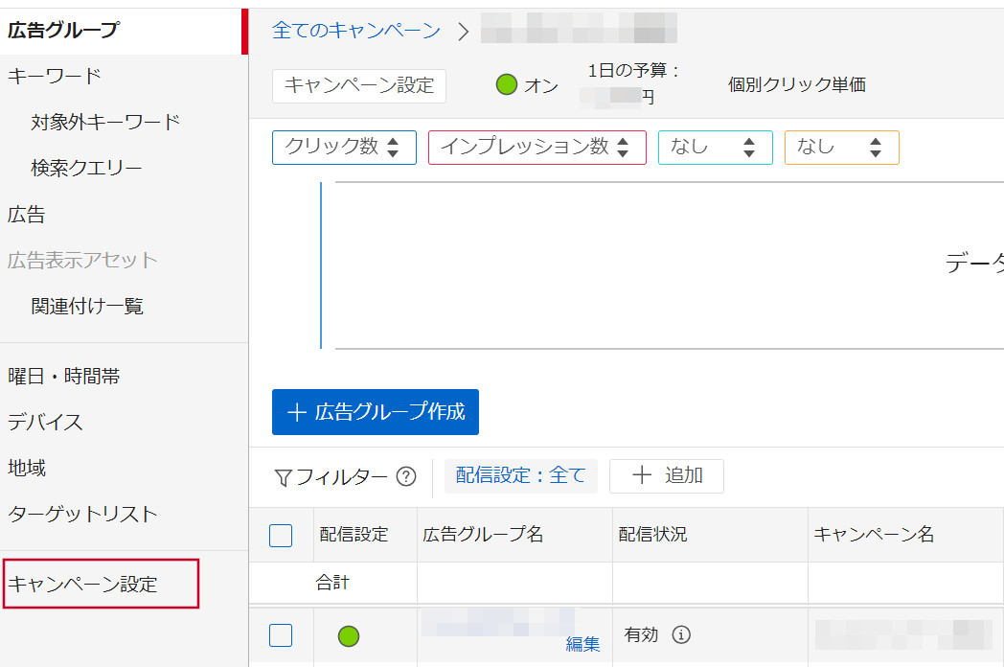Viewport: 1004px width, 667px height.
Task: Click the 配信設定：全て filter chip
Action: pos(520,475)
